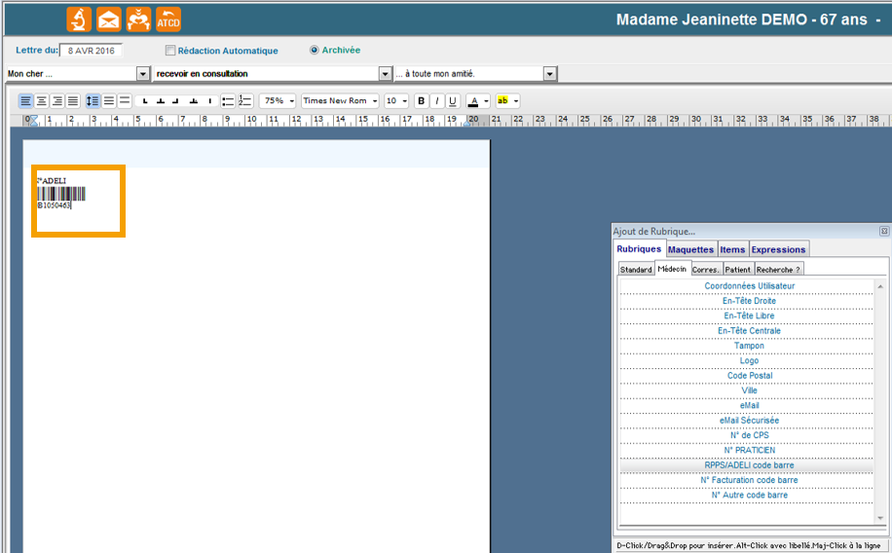Click the orange microscope icon
Viewport: 892px width, 553px height.
click(x=79, y=19)
